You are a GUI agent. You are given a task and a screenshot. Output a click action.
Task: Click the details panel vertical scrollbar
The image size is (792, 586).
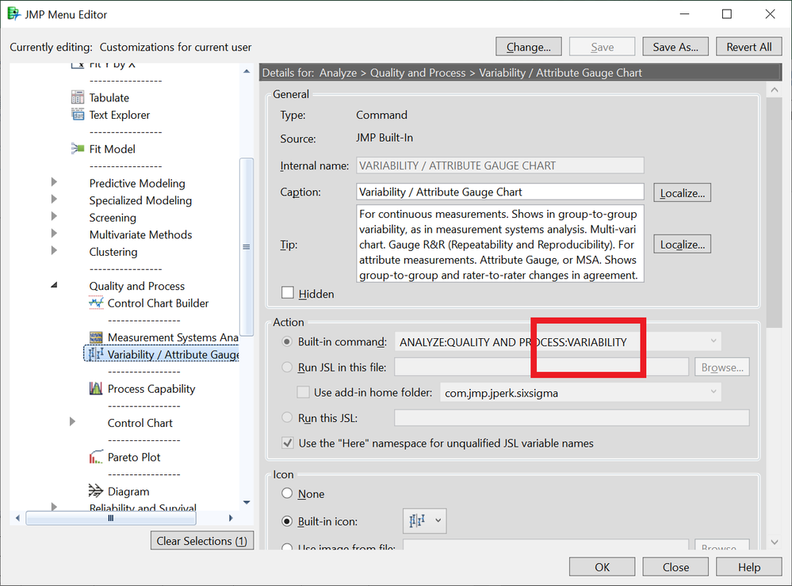coord(774,212)
